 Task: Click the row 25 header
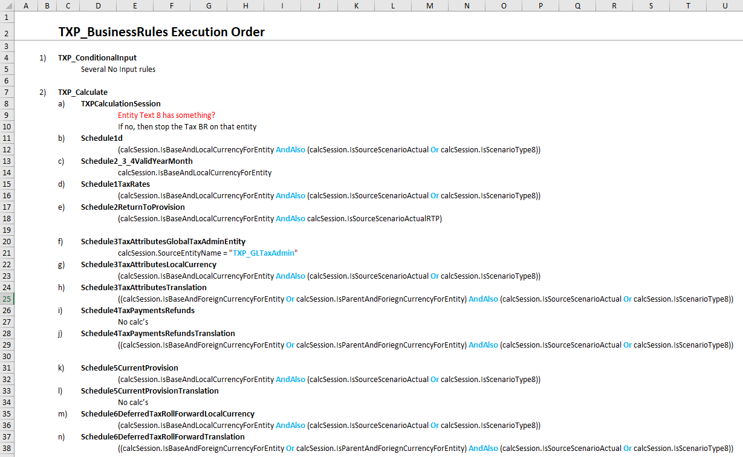pos(6,299)
